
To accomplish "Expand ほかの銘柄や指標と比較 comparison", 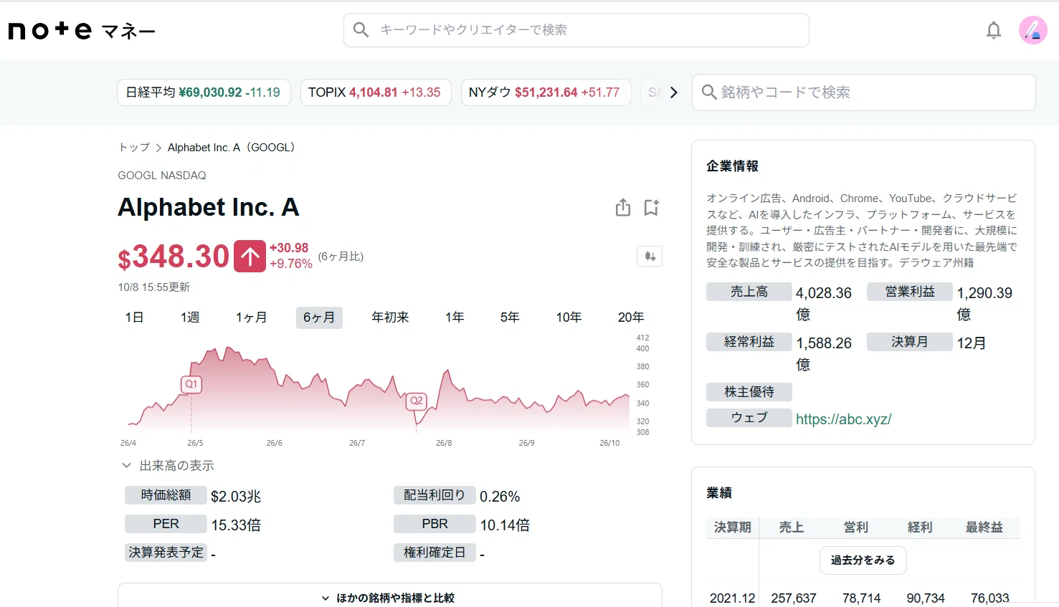I will click(389, 598).
